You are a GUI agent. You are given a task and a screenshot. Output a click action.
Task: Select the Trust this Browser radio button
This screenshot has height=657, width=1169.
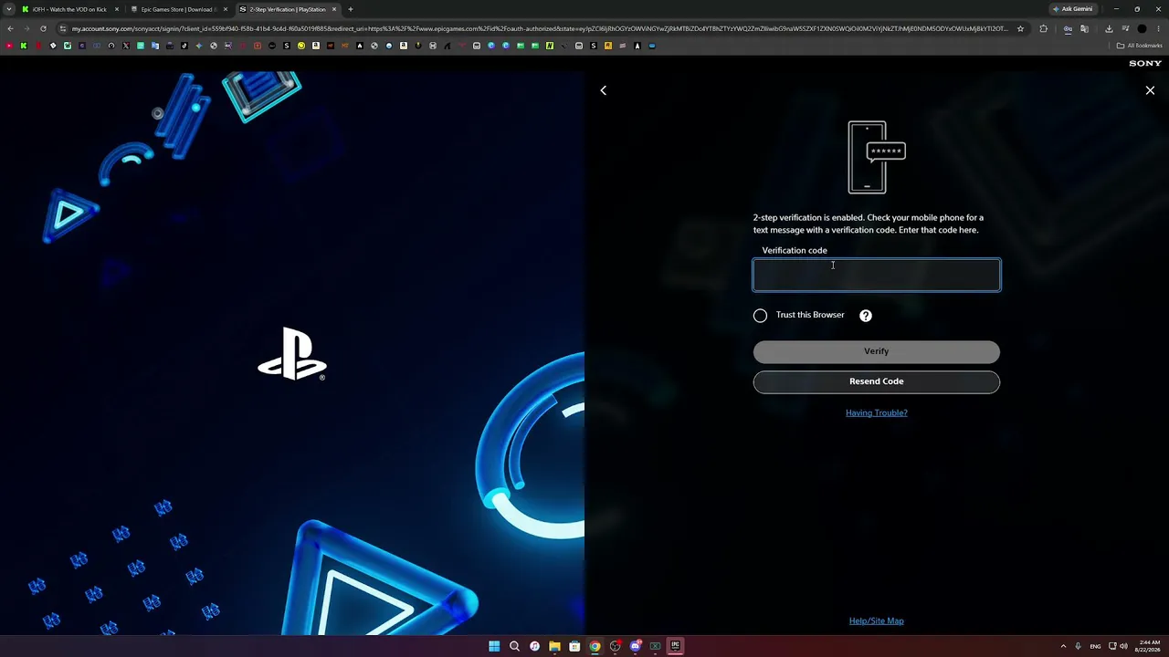click(760, 316)
